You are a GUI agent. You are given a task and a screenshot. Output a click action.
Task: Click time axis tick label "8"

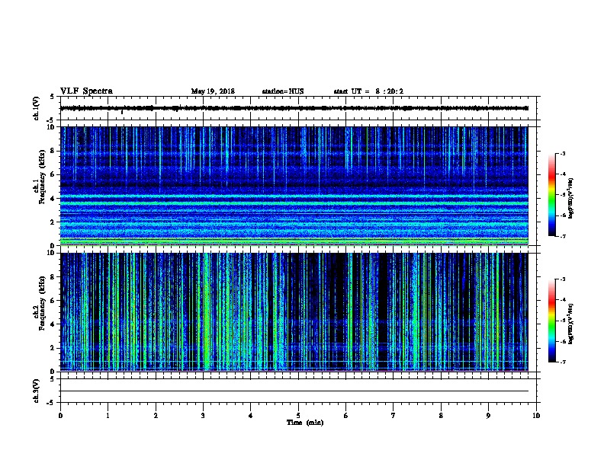click(441, 416)
